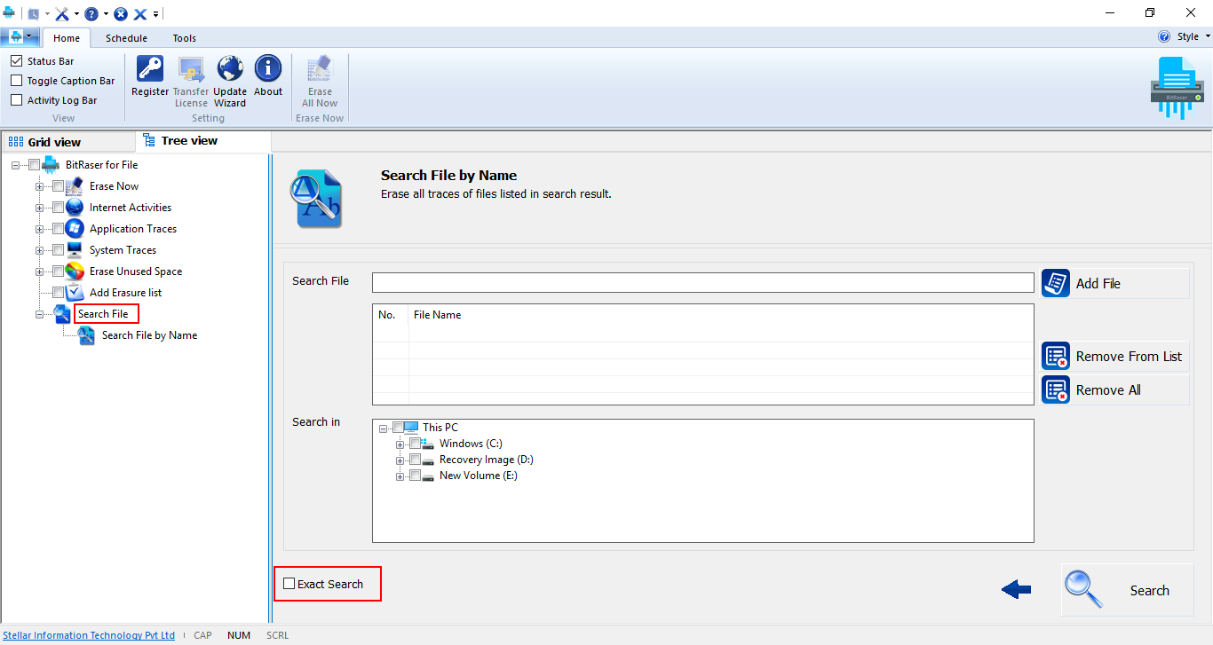Click the Add File button
The image size is (1213, 645).
[1114, 284]
